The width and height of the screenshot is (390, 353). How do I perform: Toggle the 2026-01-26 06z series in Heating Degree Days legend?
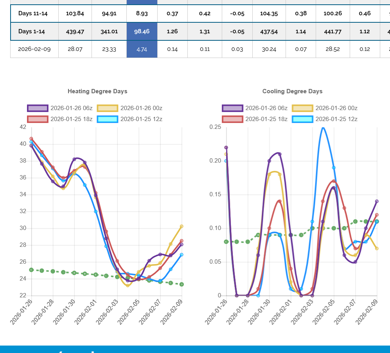60,108
